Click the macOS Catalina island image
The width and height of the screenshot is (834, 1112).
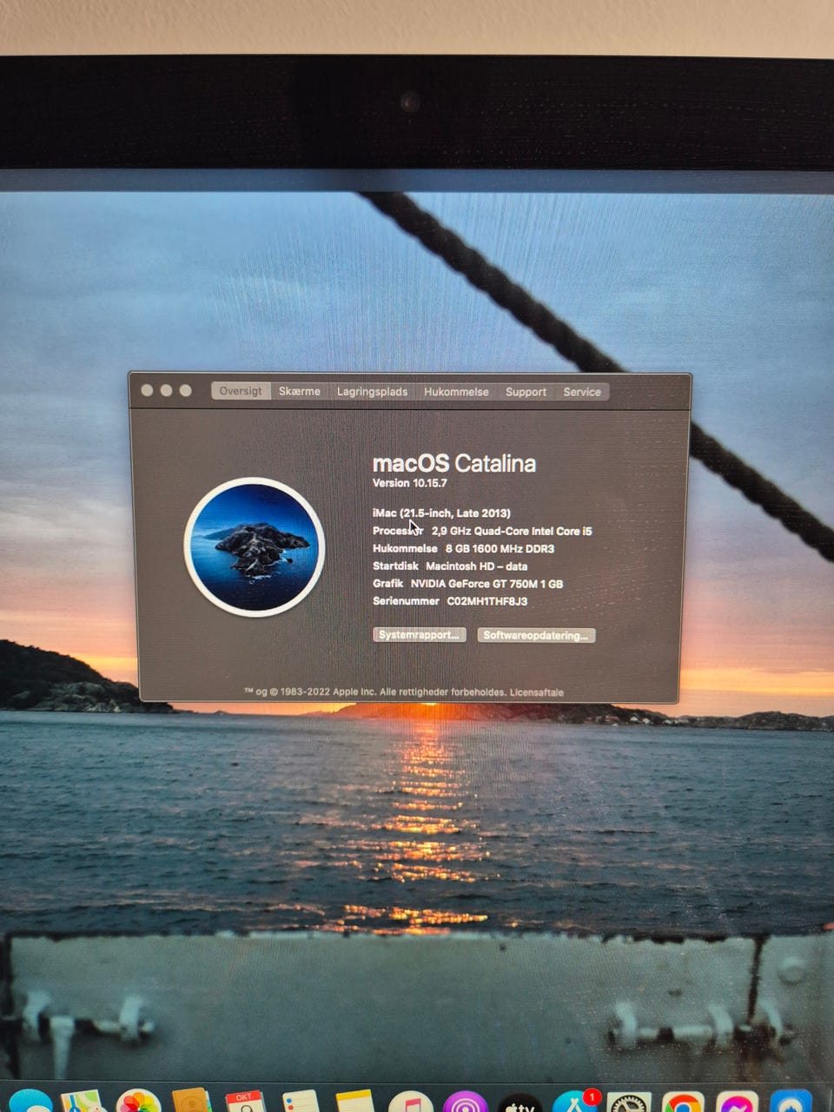pyautogui.click(x=255, y=547)
